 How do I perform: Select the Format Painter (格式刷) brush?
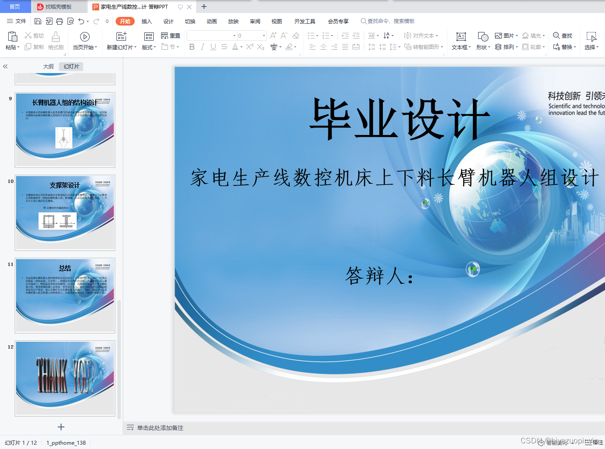click(x=56, y=37)
